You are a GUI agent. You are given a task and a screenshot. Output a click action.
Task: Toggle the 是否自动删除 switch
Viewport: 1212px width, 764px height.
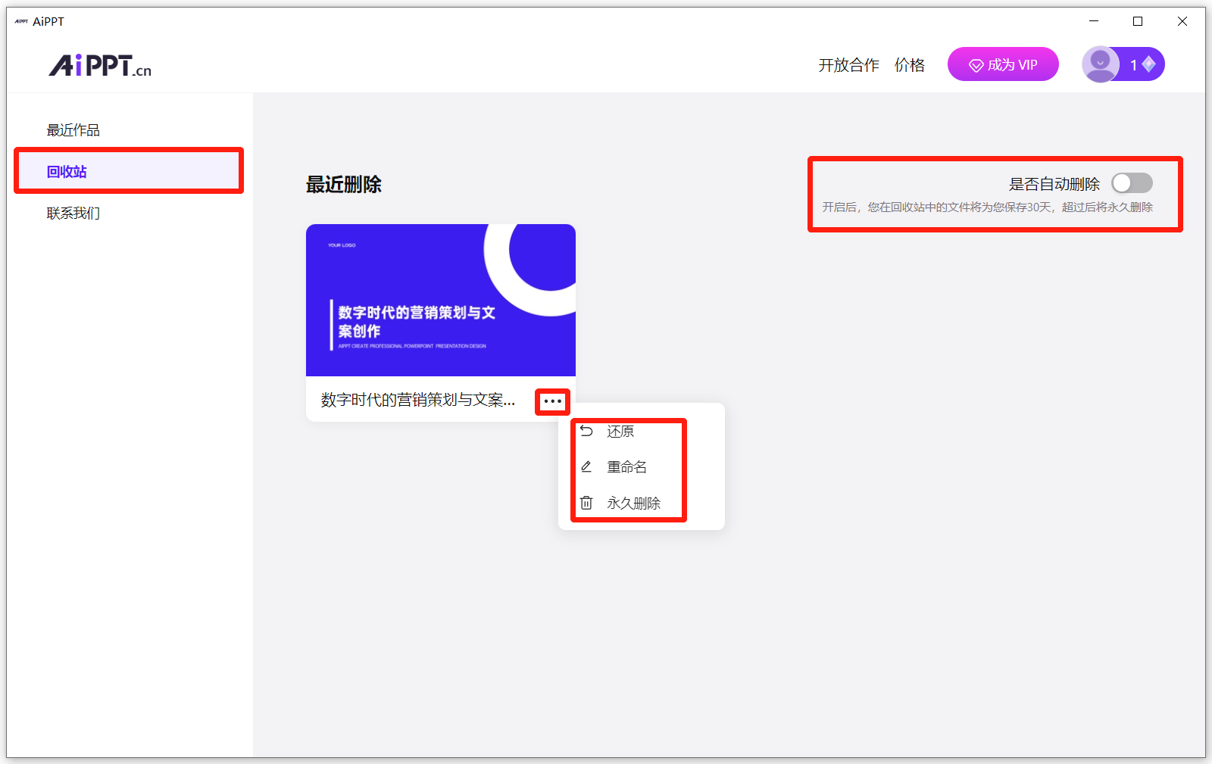point(1132,183)
